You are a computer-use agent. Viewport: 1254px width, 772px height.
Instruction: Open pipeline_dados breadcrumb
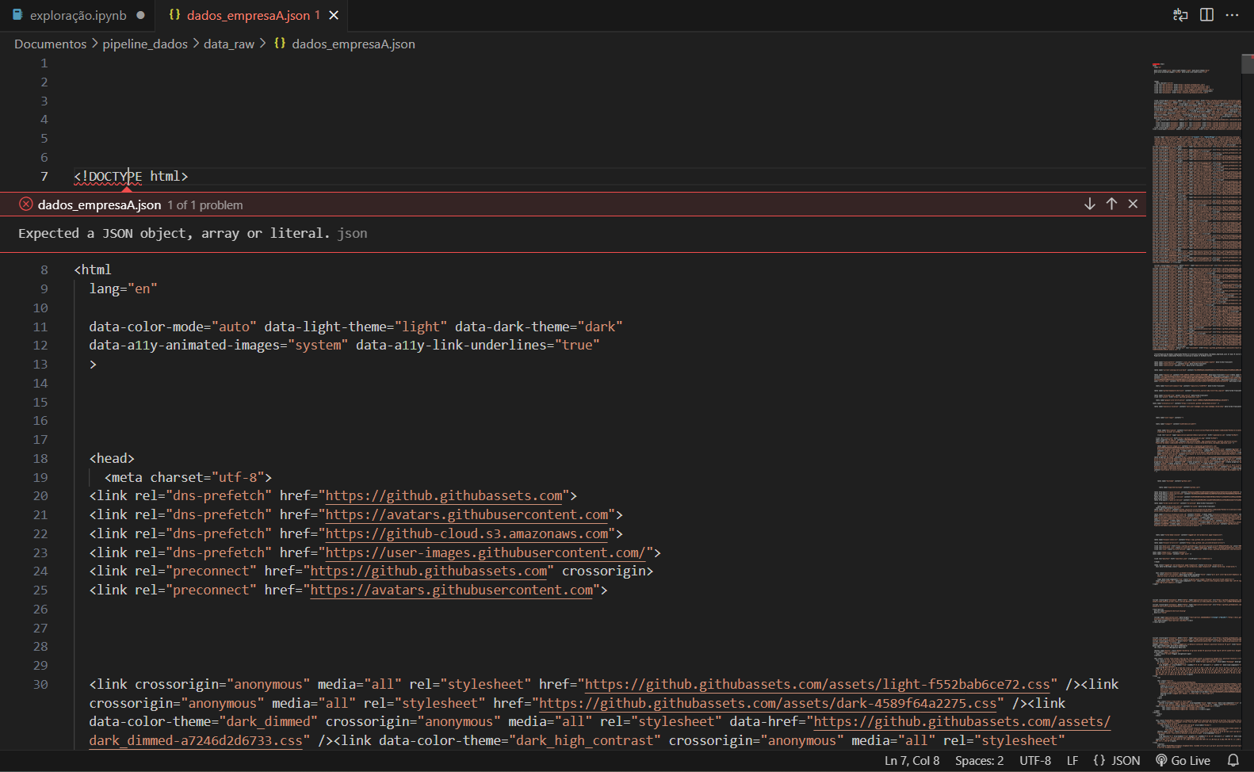click(145, 44)
